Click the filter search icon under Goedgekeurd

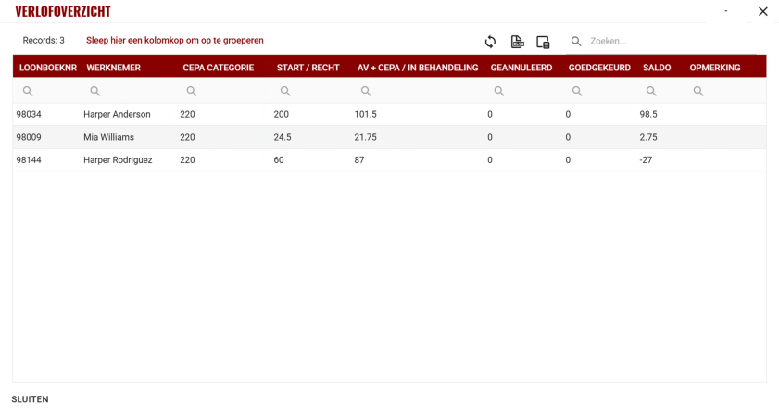click(x=577, y=91)
